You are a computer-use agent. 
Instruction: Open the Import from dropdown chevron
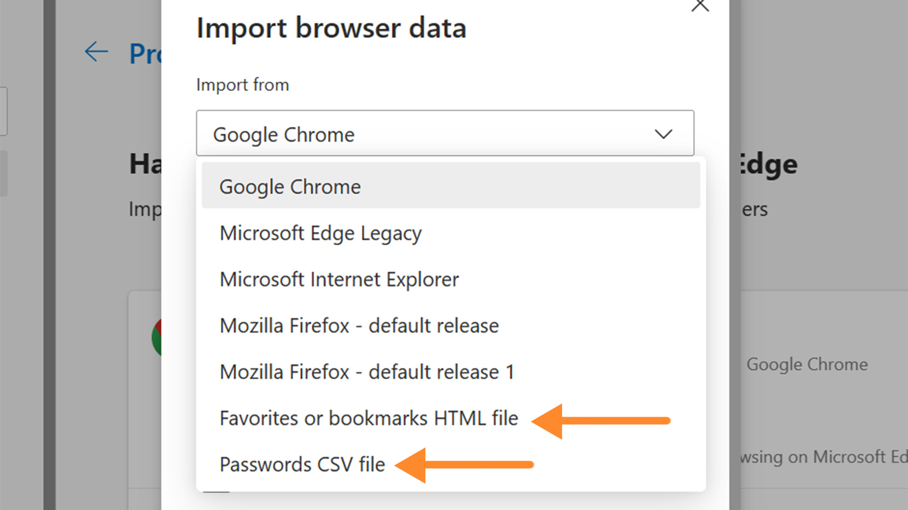pyautogui.click(x=664, y=134)
